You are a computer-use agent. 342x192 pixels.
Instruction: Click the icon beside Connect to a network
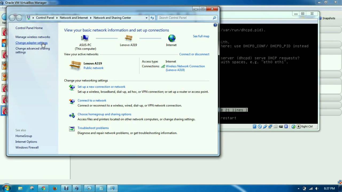[72, 101]
